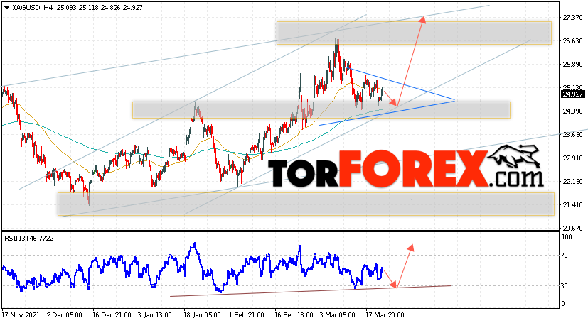Select the 24.390 price axis label
This screenshot has height=323, width=588.
[572, 111]
